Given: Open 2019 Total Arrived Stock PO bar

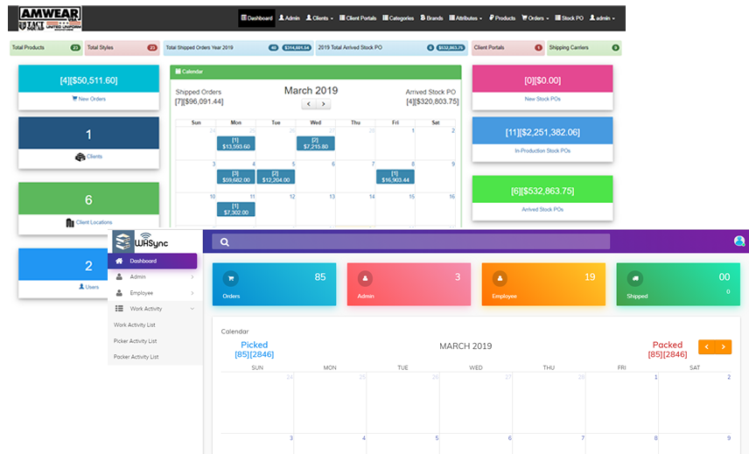Looking at the screenshot, I should click(x=391, y=48).
